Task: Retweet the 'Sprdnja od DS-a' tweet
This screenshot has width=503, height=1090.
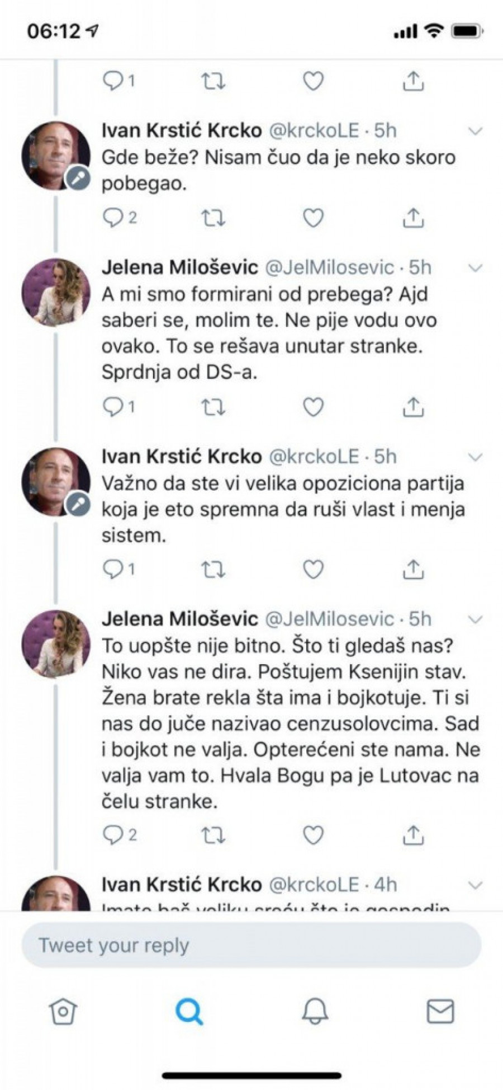Action: 212,407
